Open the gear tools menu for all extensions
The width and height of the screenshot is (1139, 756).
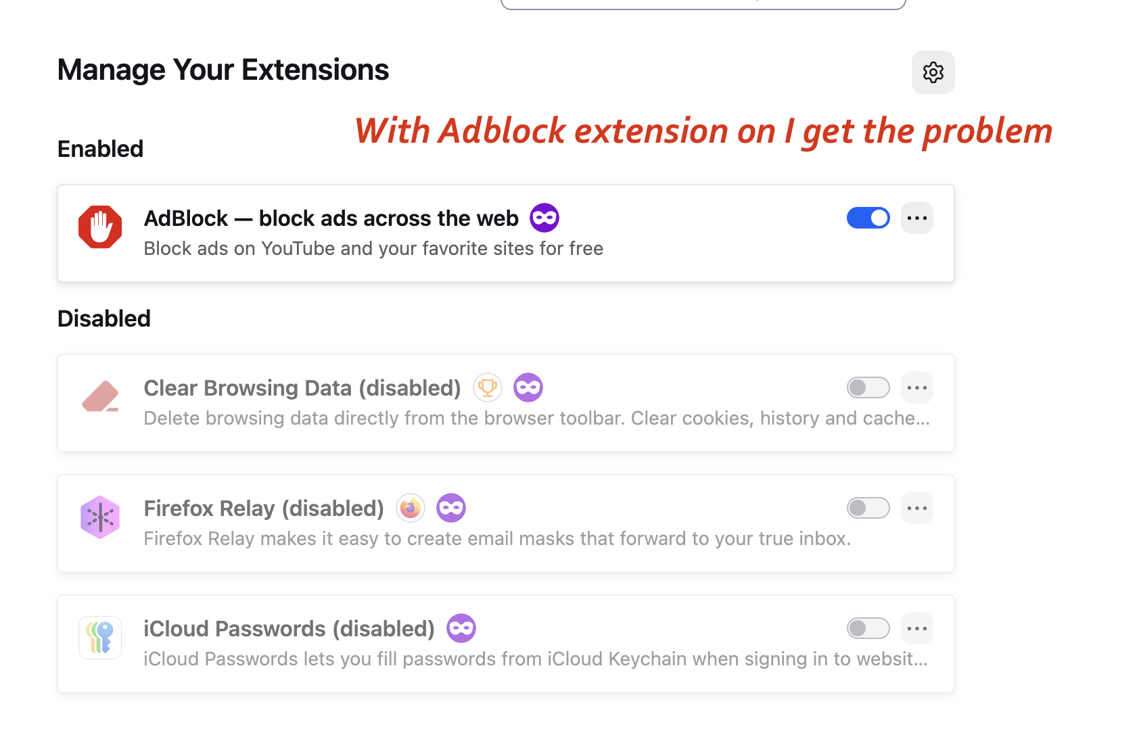(933, 72)
